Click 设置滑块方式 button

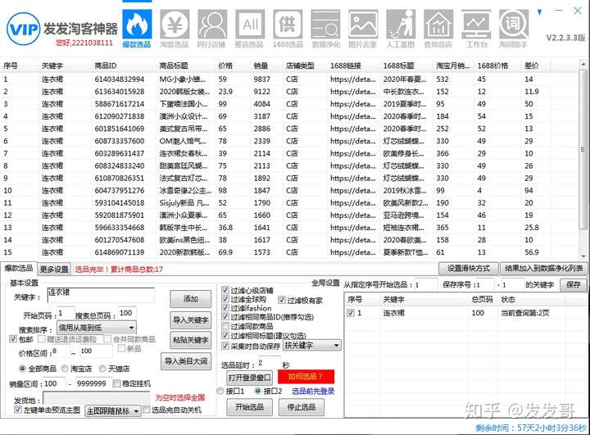[469, 269]
